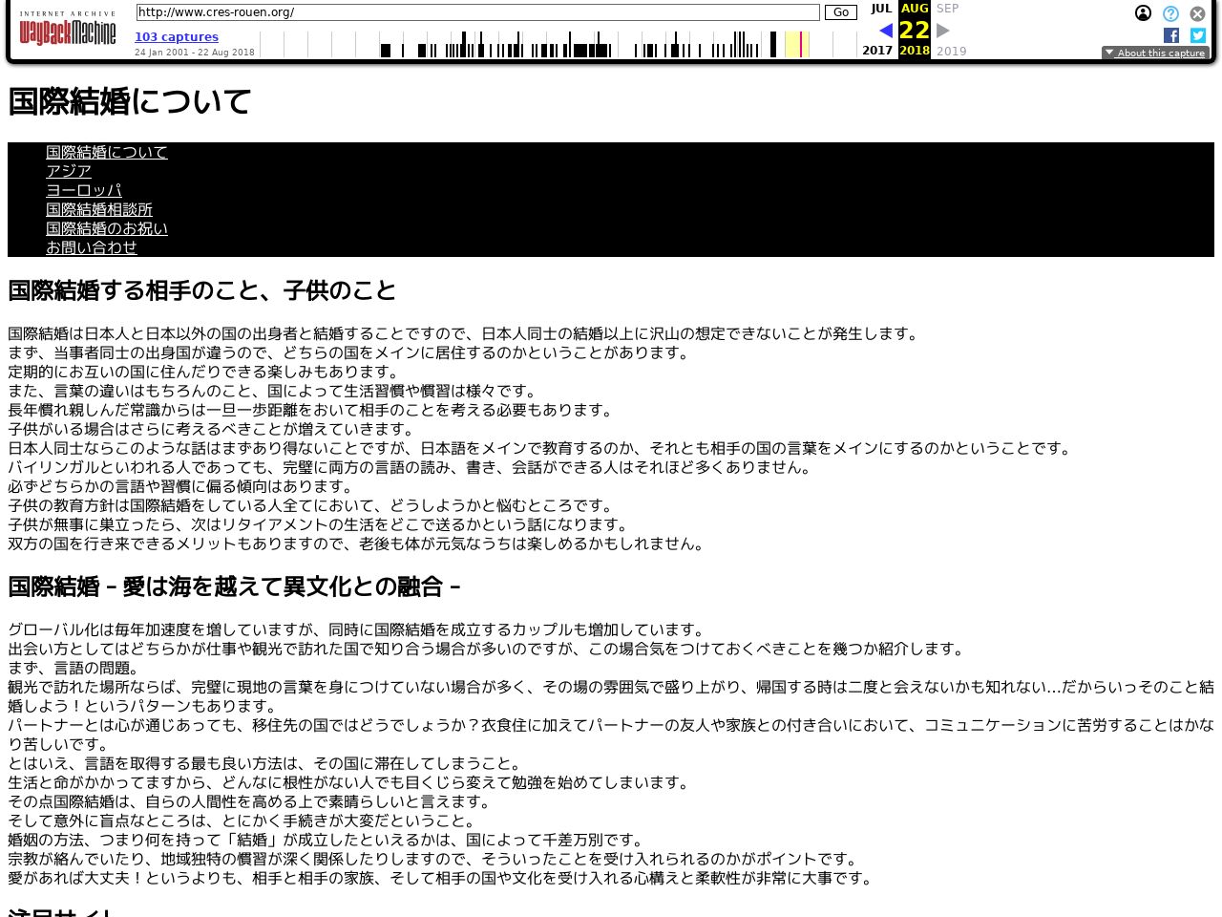The image size is (1222, 917).
Task: Click the grayed next capture arrow
Action: (x=943, y=31)
